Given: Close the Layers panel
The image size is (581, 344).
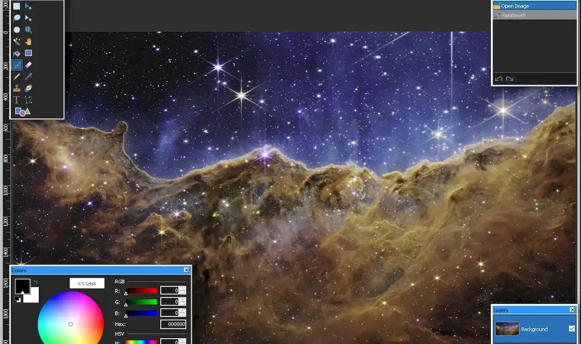Looking at the screenshot, I should 572,310.
